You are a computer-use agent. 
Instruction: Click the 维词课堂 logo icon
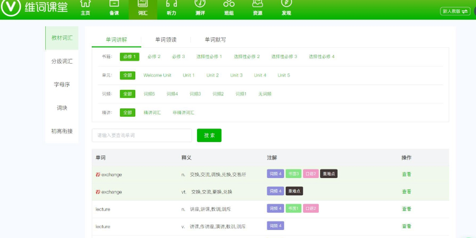10,7
